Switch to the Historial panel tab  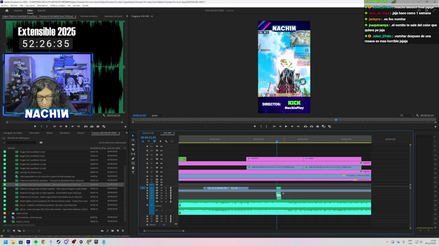[x=81, y=133]
